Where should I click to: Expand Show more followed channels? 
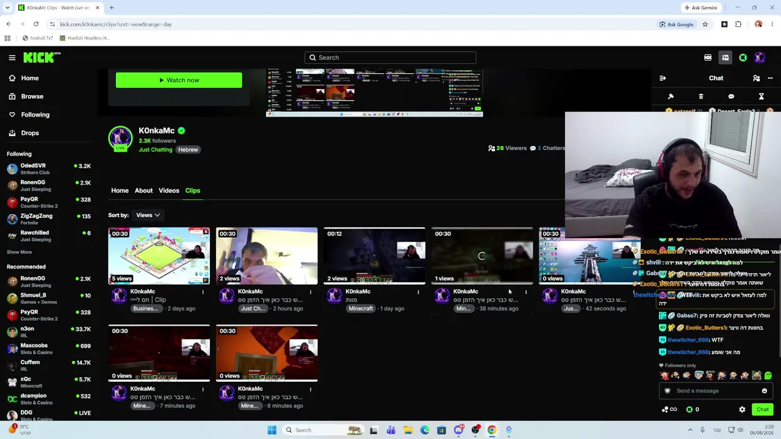point(20,252)
